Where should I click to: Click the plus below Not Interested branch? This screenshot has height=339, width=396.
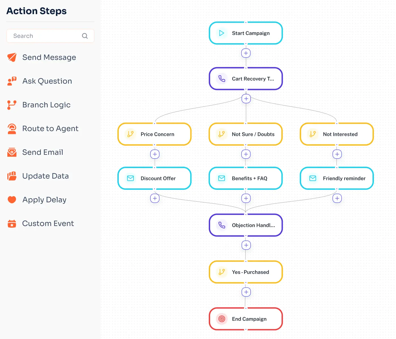[x=337, y=154]
